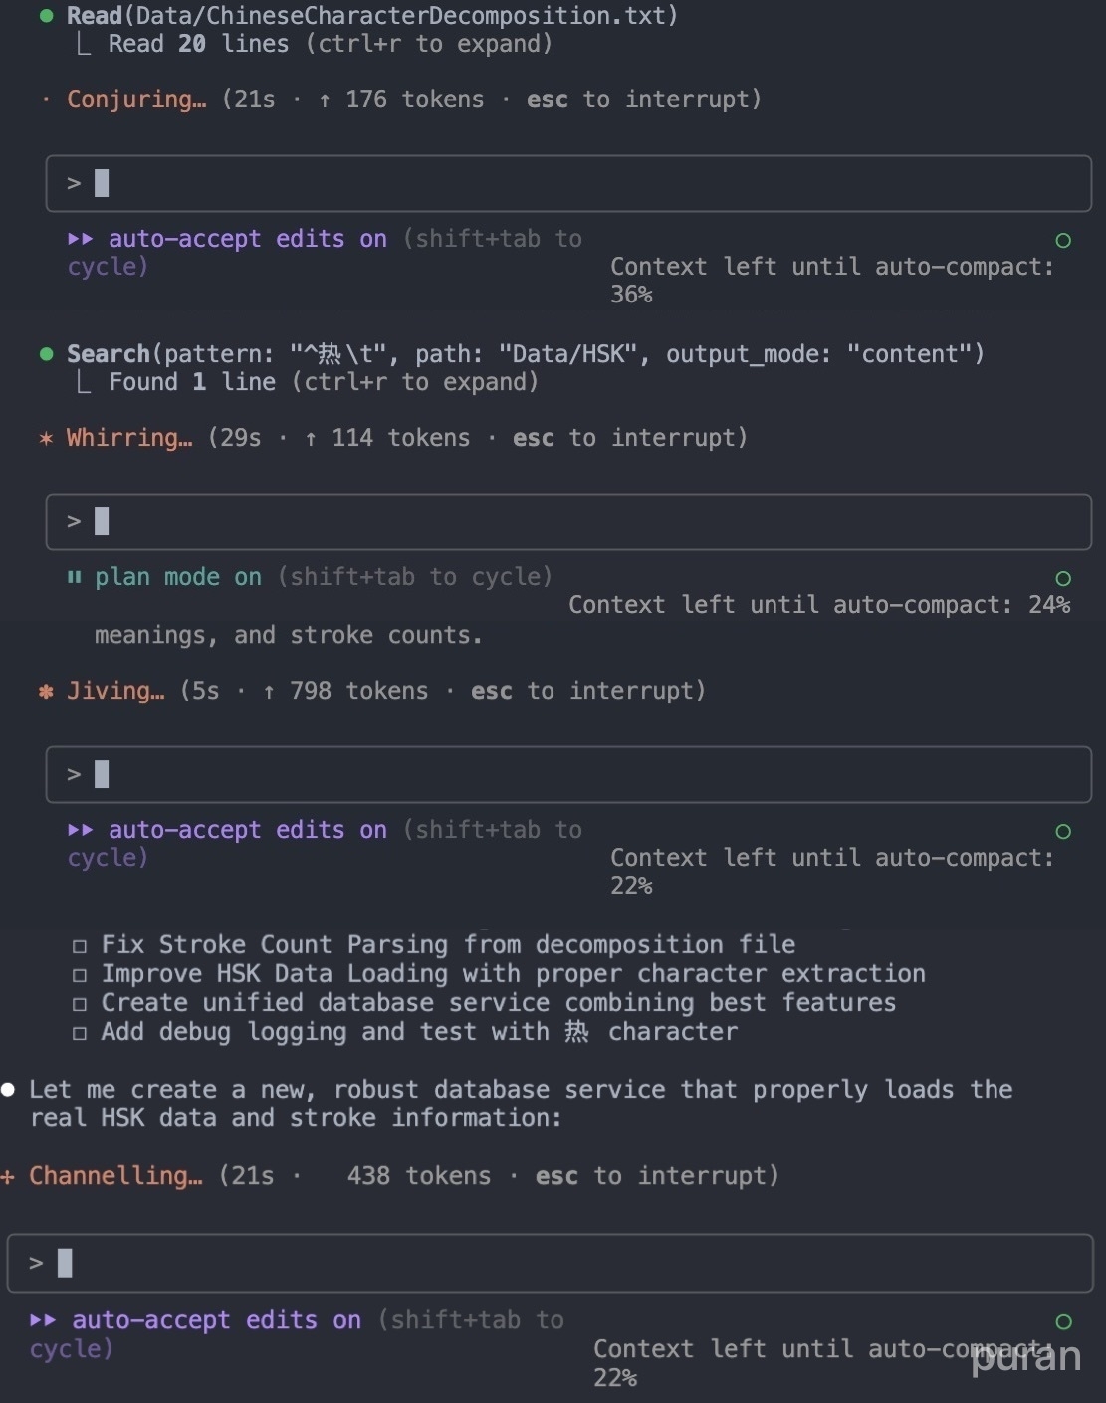Check the Fix Stroke Count Parsing todo box
The height and width of the screenshot is (1403, 1106).
(x=80, y=946)
